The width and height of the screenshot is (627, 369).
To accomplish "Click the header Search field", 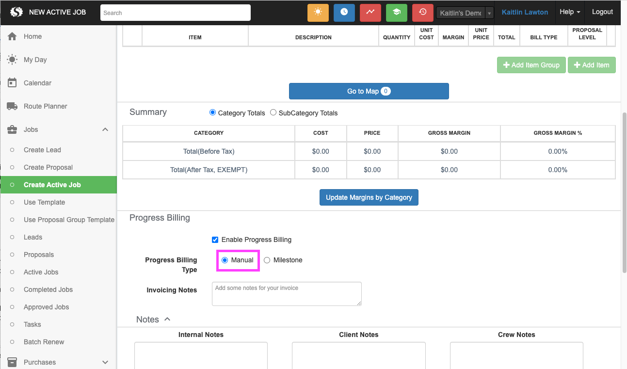I will [176, 13].
